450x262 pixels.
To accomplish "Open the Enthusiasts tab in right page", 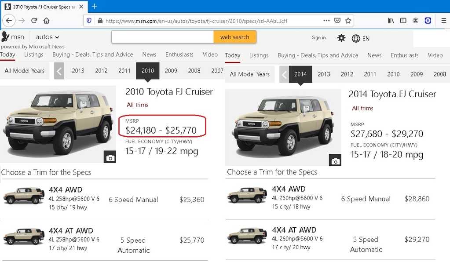I will point(405,55).
